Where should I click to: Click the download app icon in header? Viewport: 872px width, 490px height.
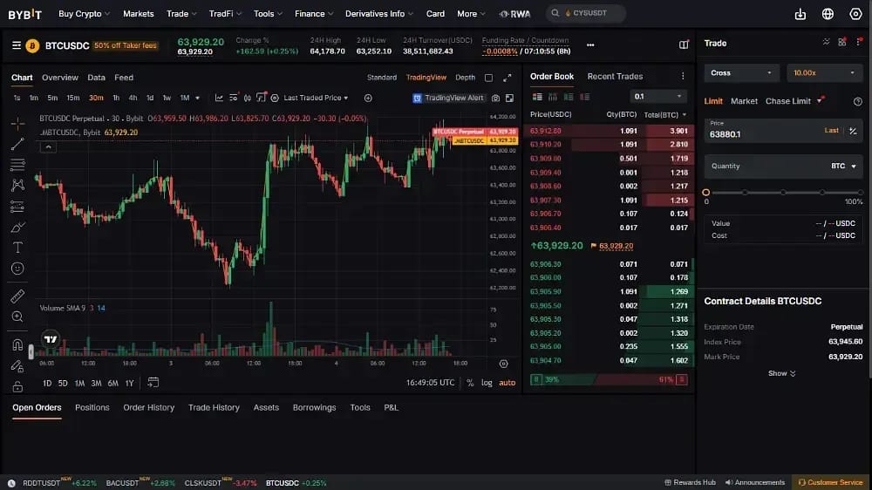coord(800,14)
